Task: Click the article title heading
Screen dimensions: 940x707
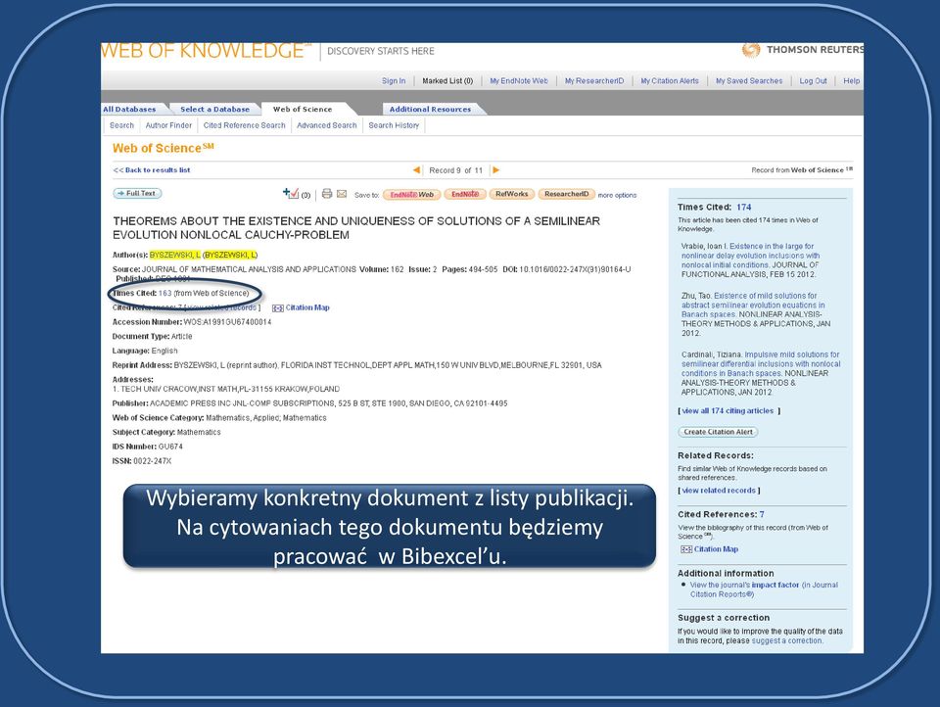Action: 356,228
